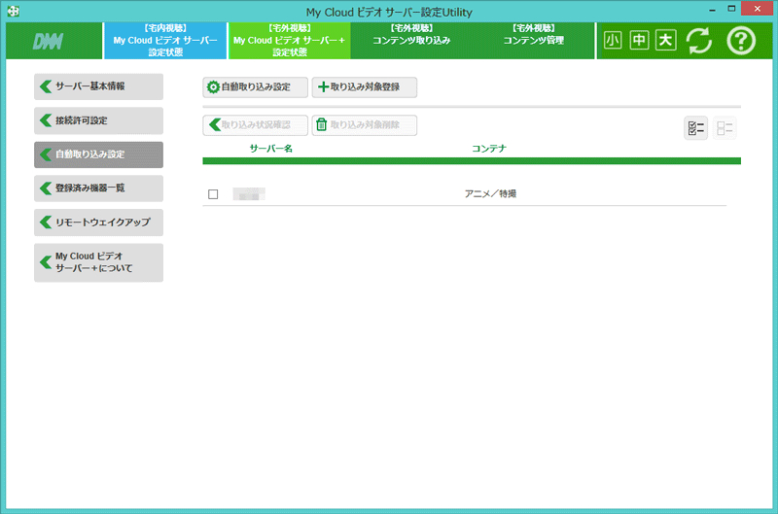778x514 pixels.
Task: Click 取り込み状況確認 button
Action: coord(255,125)
